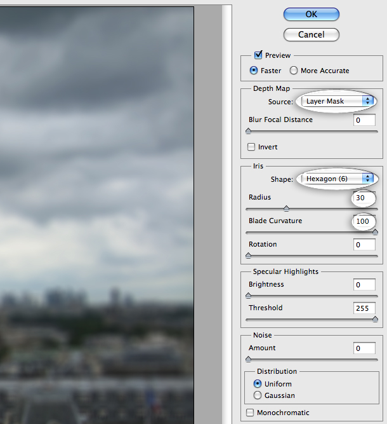Image resolution: width=387 pixels, height=424 pixels.
Task: Enable the Monochromatic checkbox
Action: (x=250, y=413)
